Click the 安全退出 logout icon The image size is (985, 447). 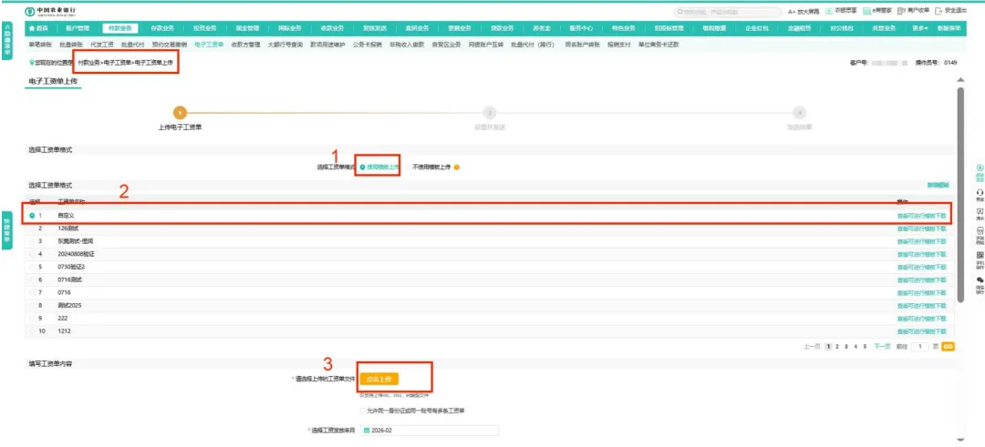[x=939, y=11]
